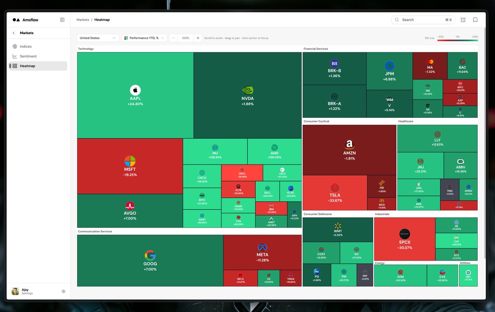Focus the Communication Services sector label
Screen dimensions: 495x312
click(95, 231)
